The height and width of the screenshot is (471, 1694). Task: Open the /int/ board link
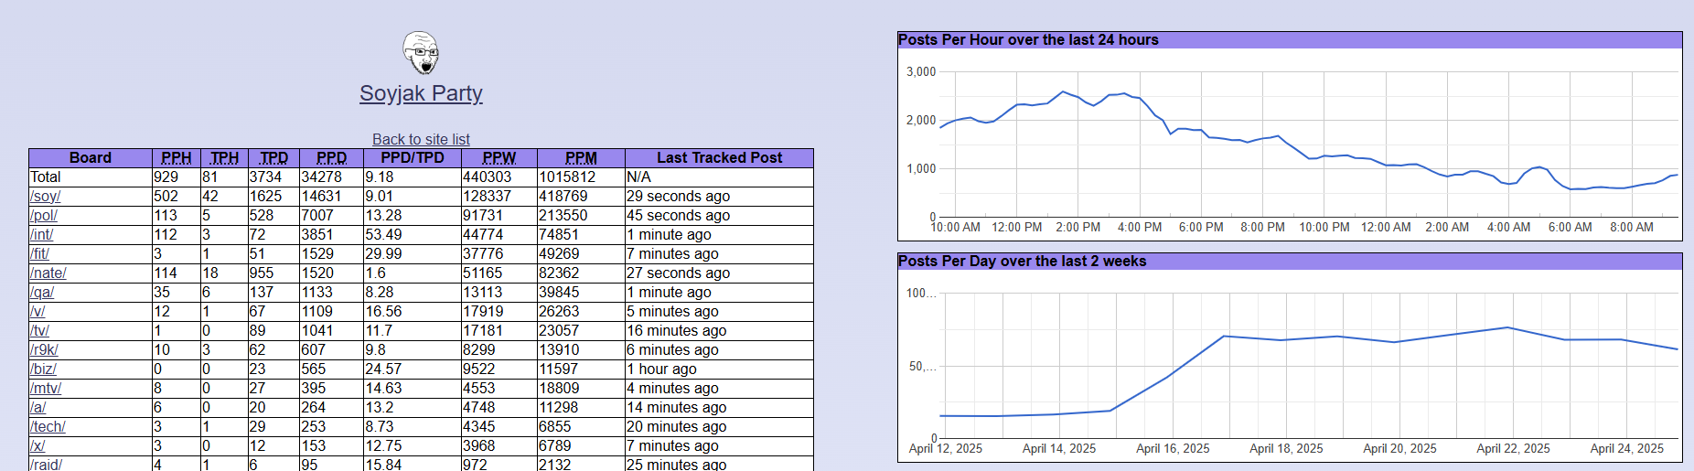point(42,234)
